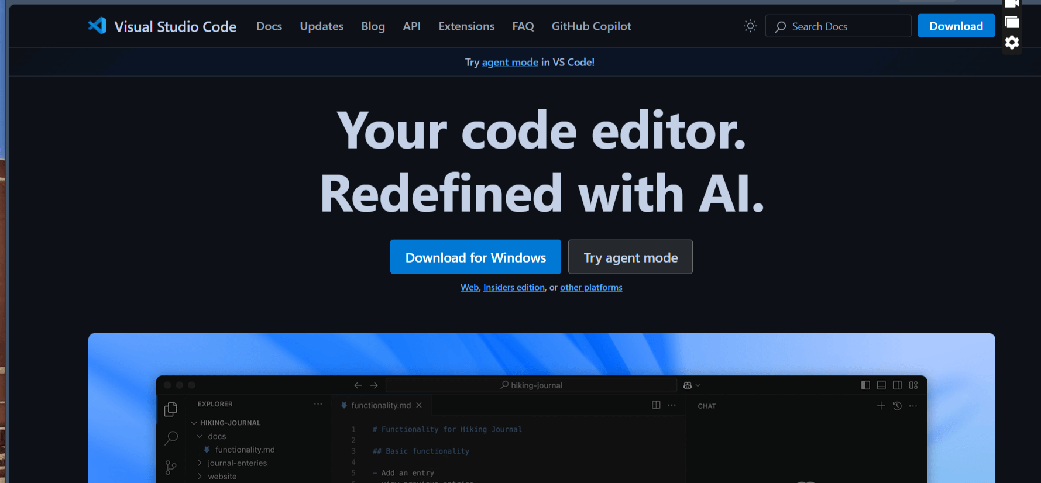
Task: Click the Visual Studio Code logo icon
Action: 97,26
